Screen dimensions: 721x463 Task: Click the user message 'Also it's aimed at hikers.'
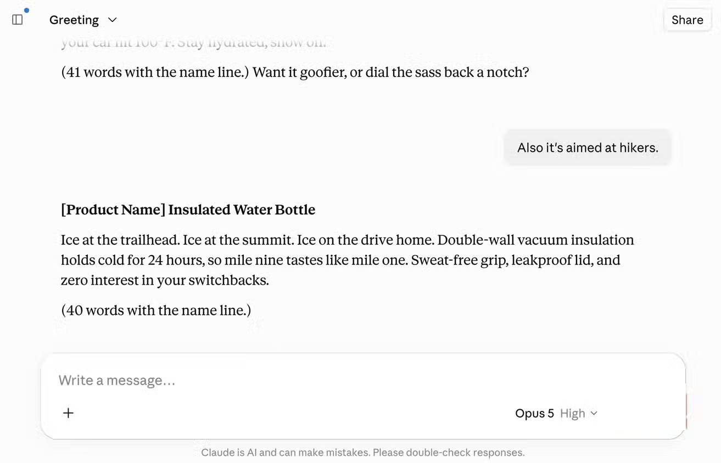[x=588, y=148]
